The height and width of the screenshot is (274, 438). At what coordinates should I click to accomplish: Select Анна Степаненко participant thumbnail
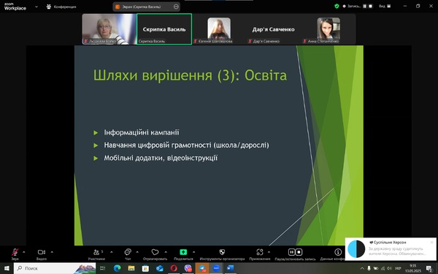(328, 29)
